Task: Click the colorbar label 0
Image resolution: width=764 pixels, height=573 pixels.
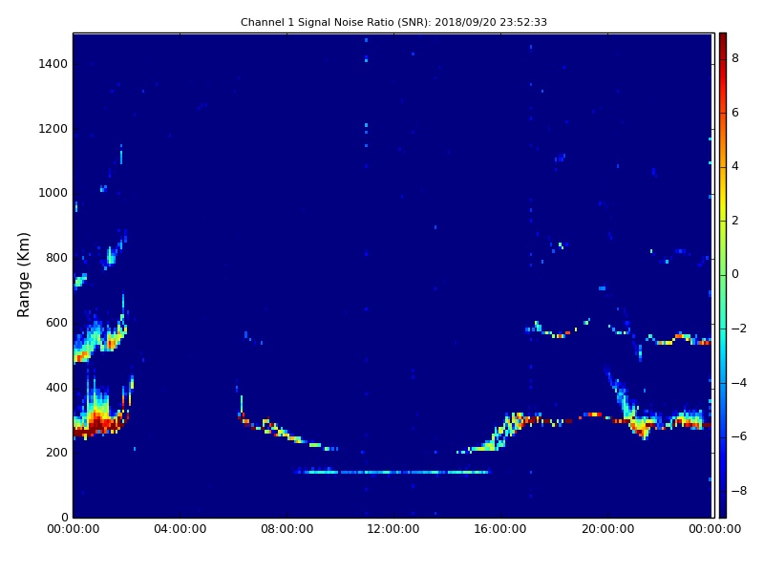Action: [735, 274]
